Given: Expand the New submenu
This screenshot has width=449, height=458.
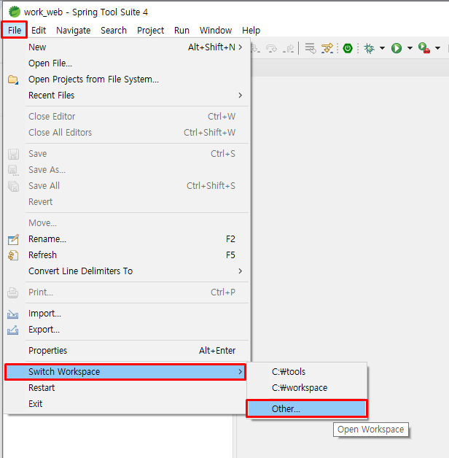Looking at the screenshot, I should click(127, 47).
